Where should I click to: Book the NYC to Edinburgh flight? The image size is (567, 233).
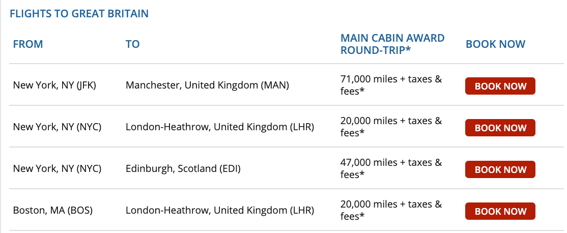tap(500, 169)
